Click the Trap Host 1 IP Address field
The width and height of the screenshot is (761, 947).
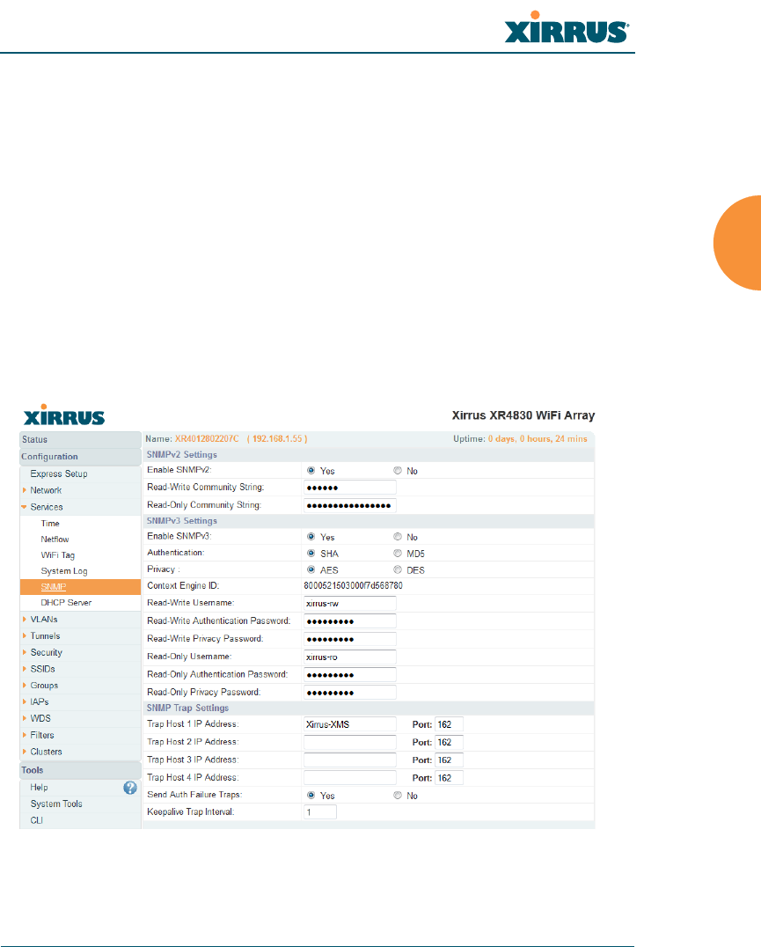[x=350, y=724]
